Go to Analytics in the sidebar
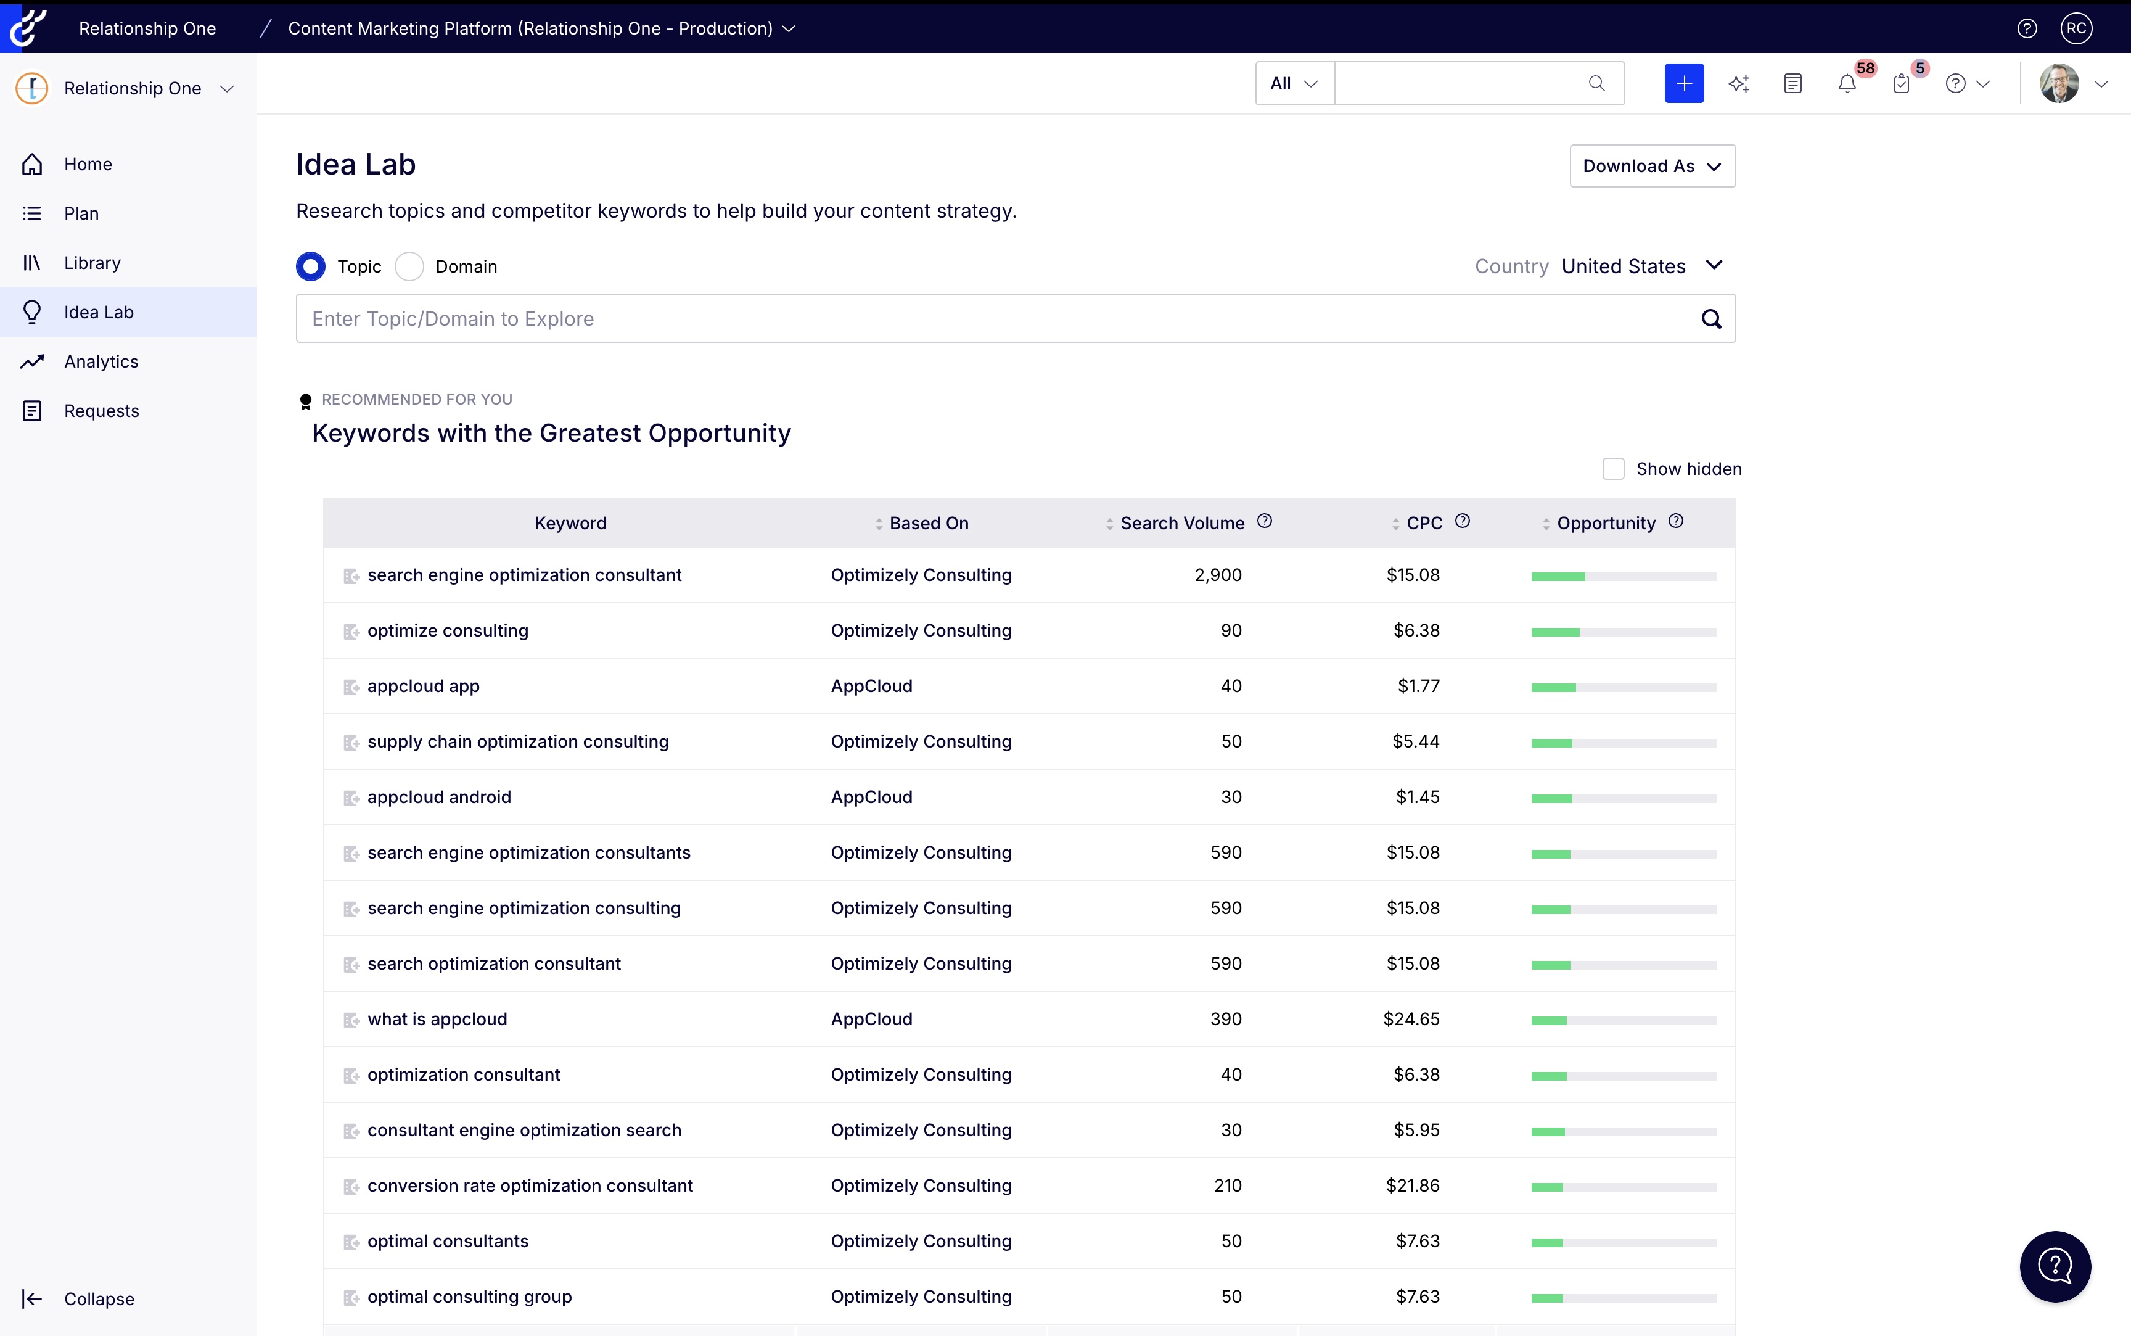This screenshot has width=2131, height=1336. pyautogui.click(x=101, y=361)
